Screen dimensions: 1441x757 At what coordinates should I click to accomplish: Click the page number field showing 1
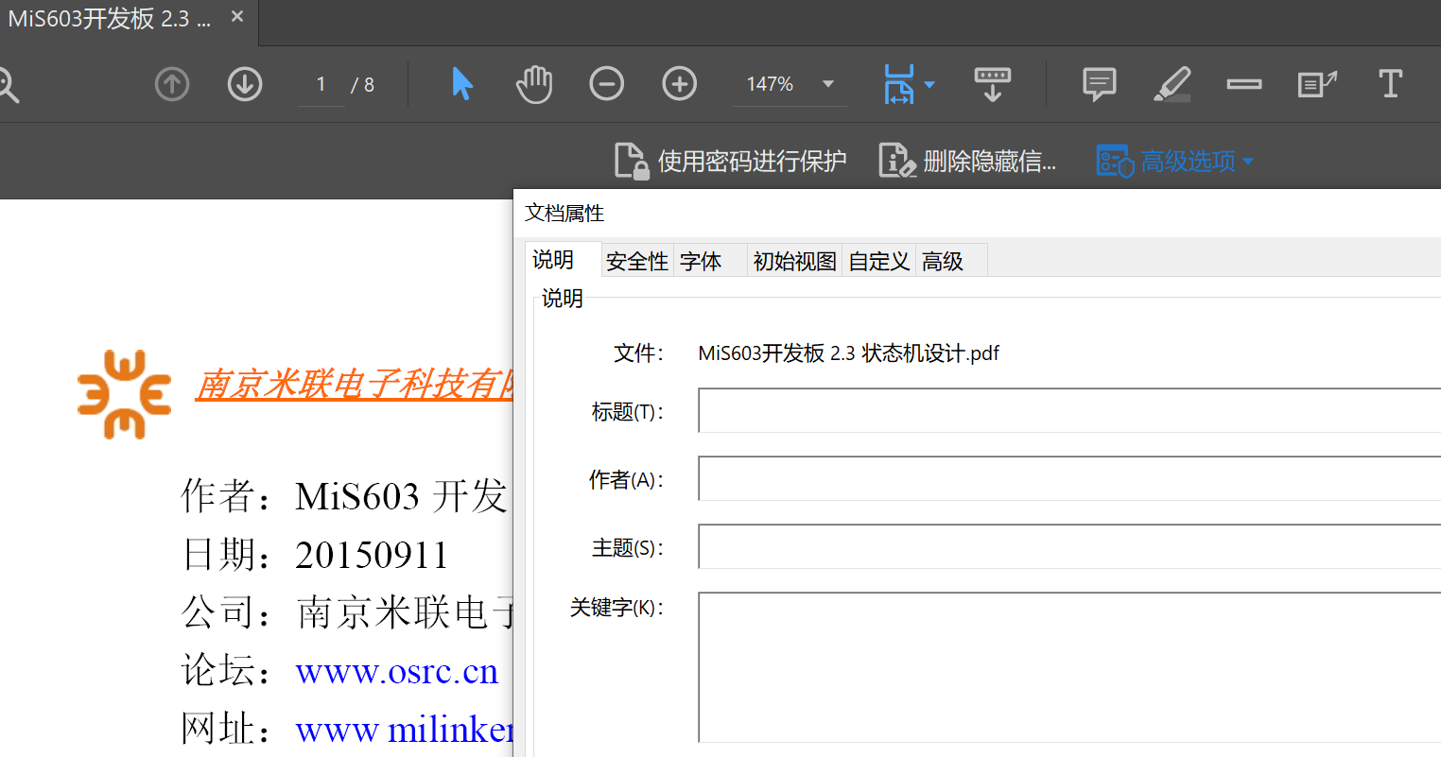pos(321,84)
